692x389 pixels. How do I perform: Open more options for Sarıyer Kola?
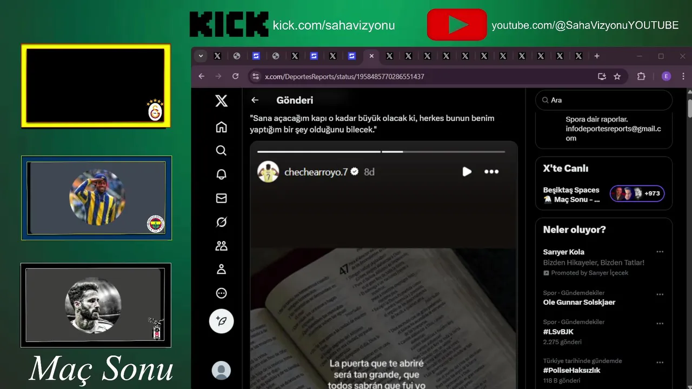coord(660,252)
